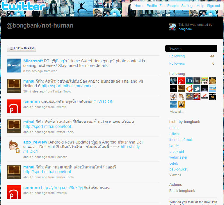
Task: Click the friends-of-met list link
Action: [180, 140]
